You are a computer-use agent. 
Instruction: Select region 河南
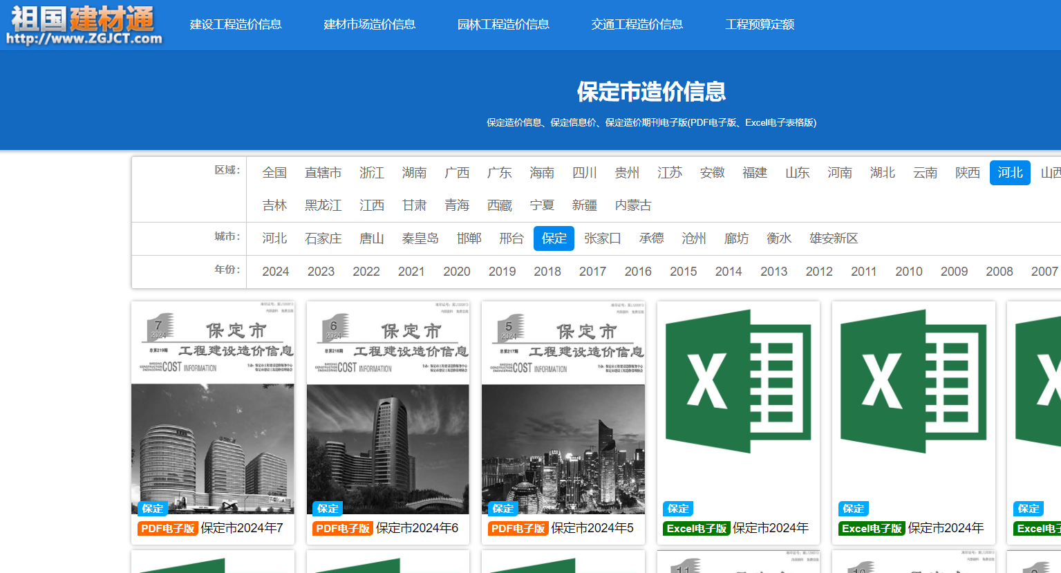tap(840, 173)
